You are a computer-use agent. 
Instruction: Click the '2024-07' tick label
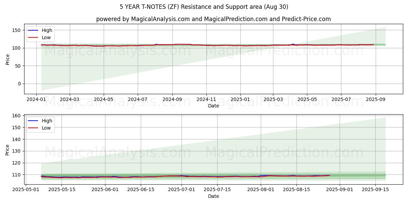tap(138, 99)
